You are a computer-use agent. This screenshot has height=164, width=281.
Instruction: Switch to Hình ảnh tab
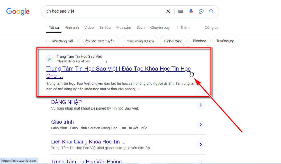[72, 27]
